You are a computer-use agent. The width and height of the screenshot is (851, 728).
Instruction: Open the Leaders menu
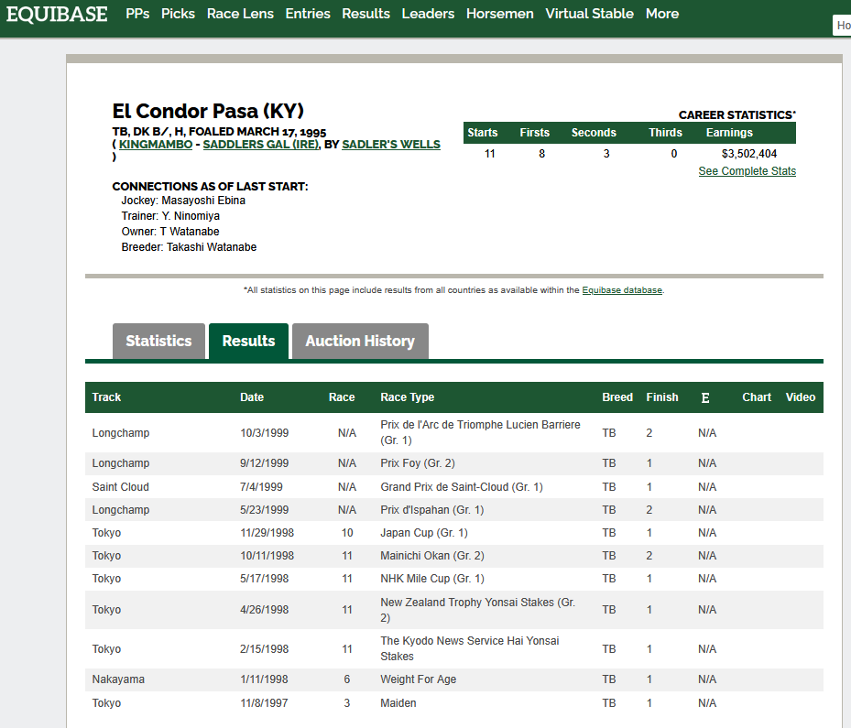tap(428, 14)
